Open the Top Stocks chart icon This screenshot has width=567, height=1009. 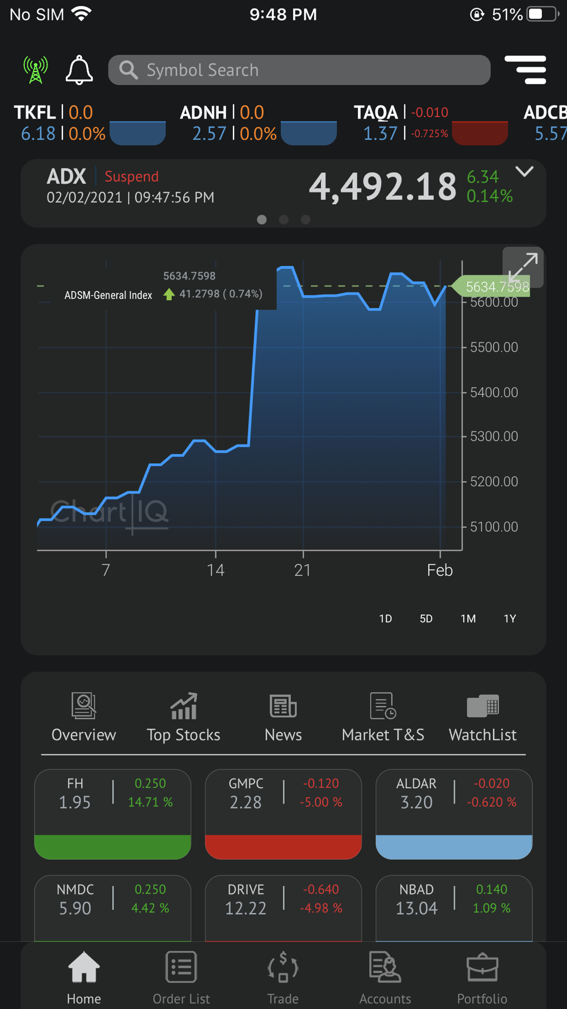(184, 706)
